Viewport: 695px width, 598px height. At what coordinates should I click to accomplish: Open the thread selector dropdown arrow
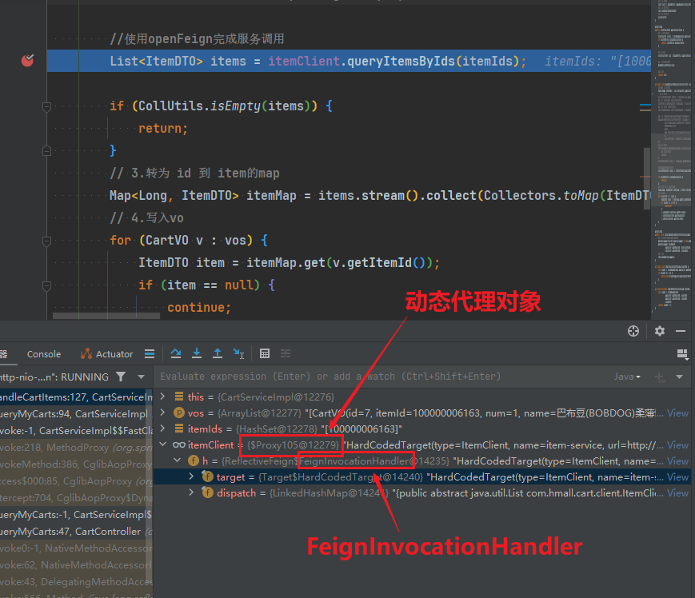(x=141, y=377)
